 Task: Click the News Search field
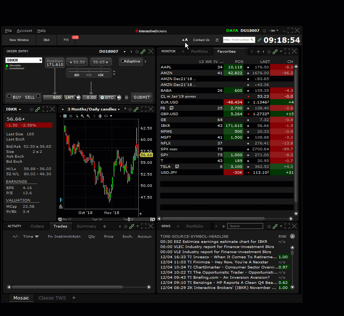coord(245,226)
